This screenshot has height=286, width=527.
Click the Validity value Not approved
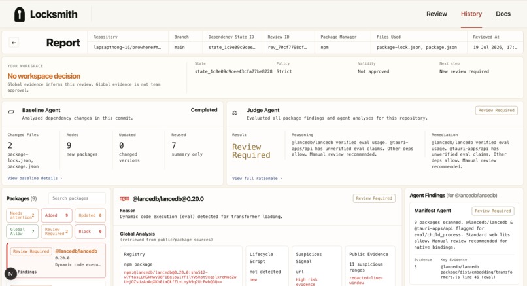click(373, 71)
